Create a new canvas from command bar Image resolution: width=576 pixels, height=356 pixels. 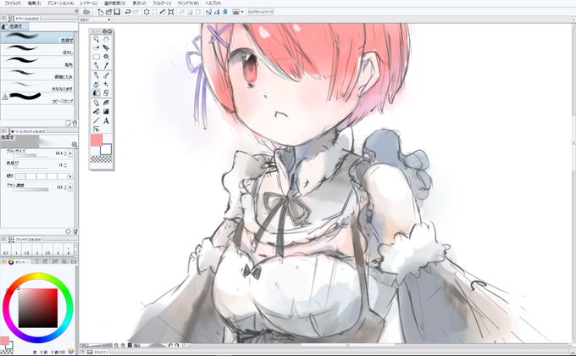(100, 12)
